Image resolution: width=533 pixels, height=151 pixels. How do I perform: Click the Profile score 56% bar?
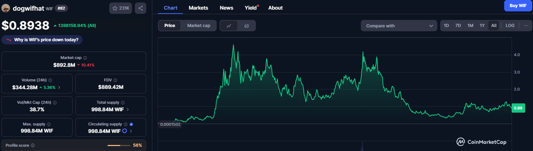coord(118,145)
